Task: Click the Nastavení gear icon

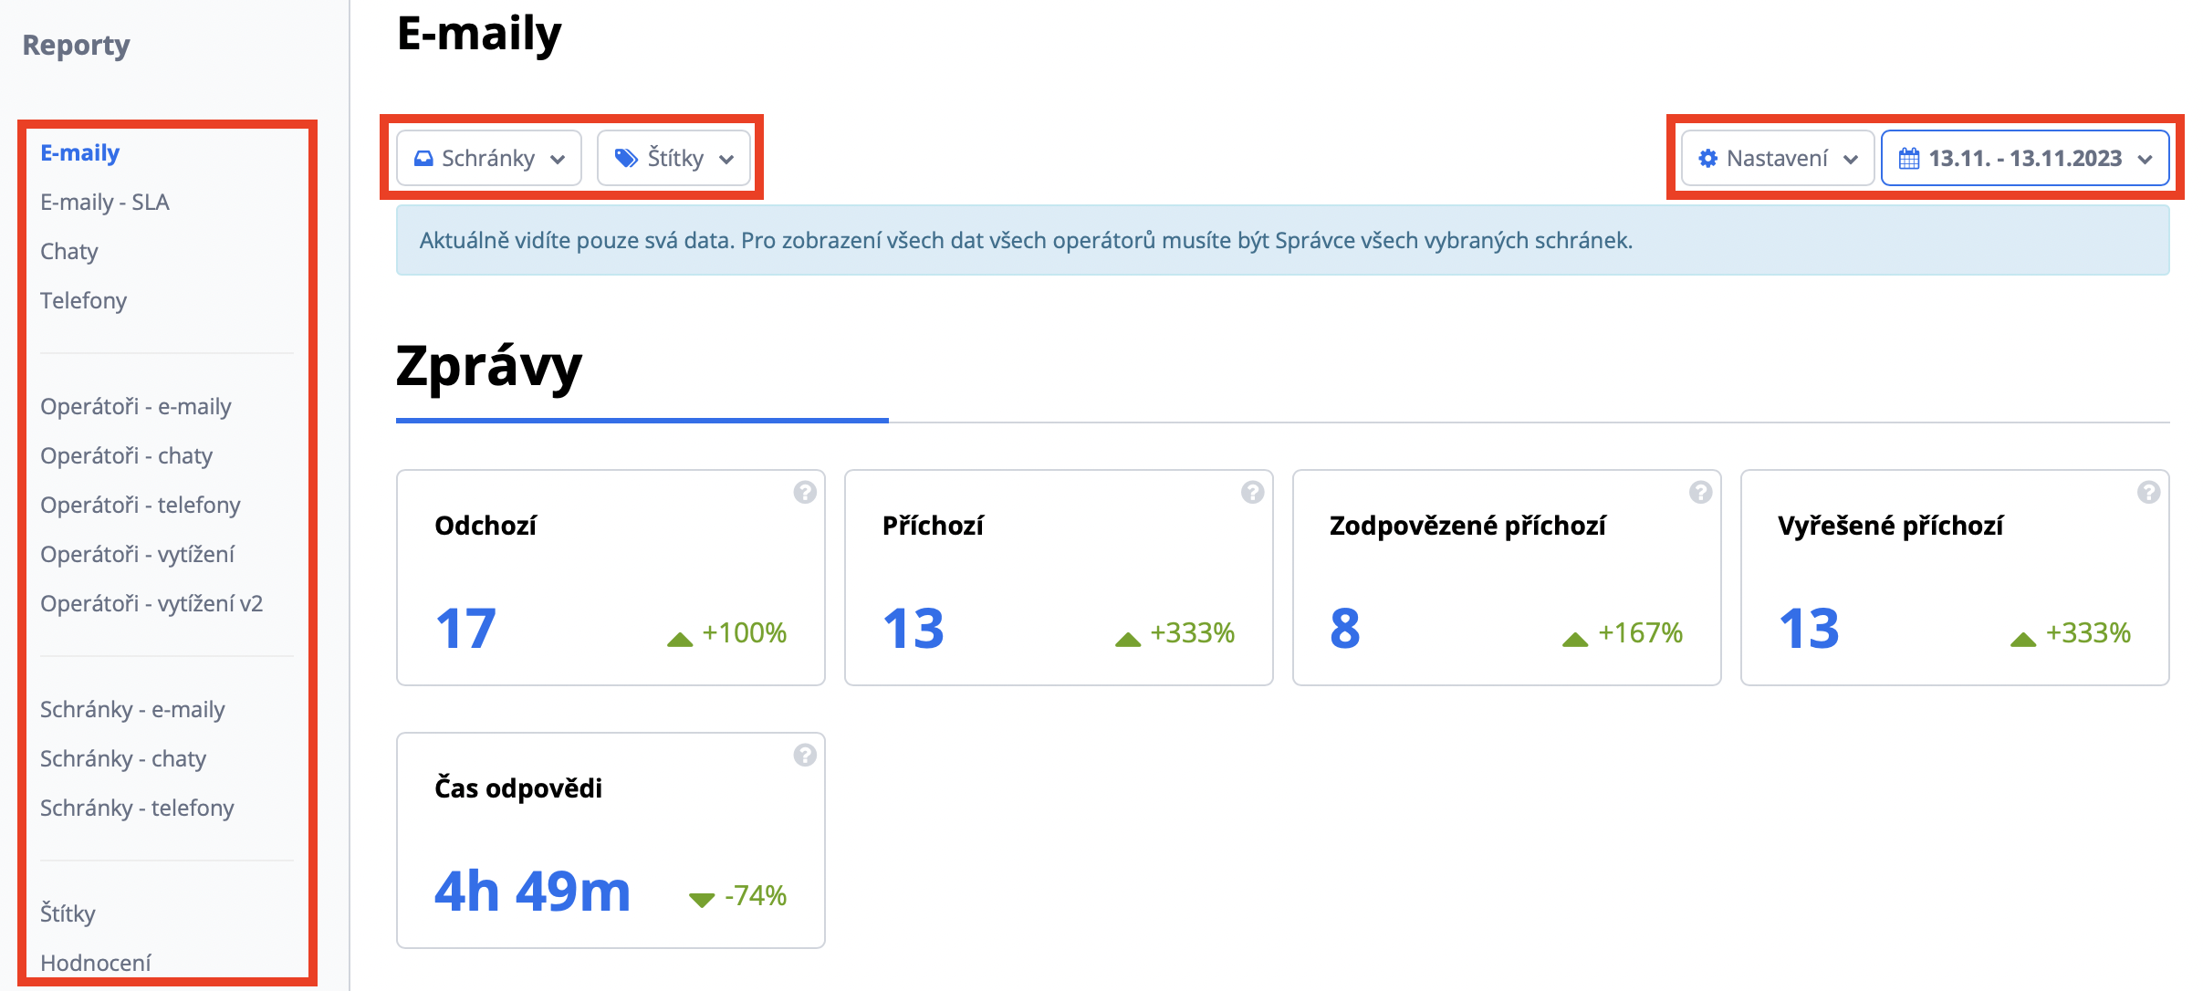Action: (1707, 159)
